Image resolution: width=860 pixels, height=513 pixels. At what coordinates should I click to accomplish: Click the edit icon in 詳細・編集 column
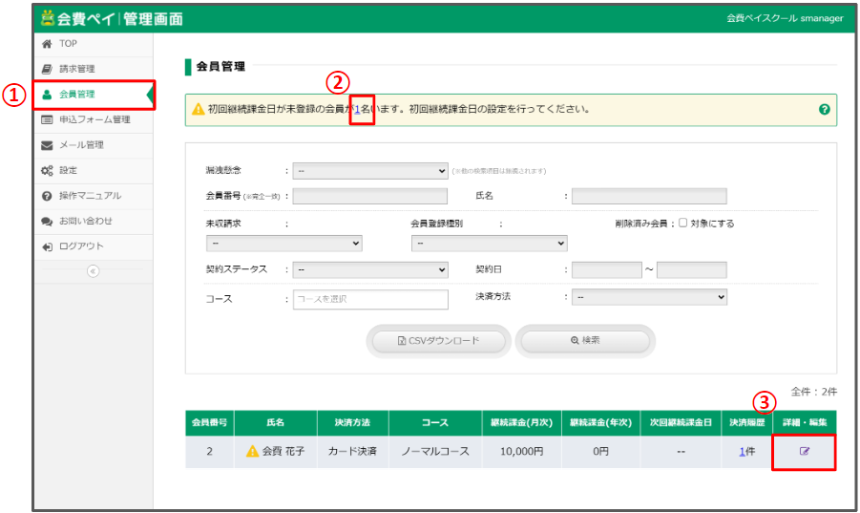804,451
